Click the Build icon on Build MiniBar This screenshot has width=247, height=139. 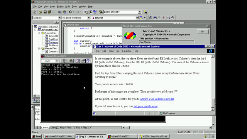click(155, 18)
